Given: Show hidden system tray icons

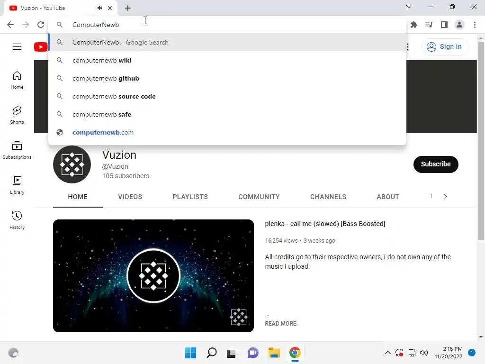Looking at the screenshot, I should click(x=387, y=353).
